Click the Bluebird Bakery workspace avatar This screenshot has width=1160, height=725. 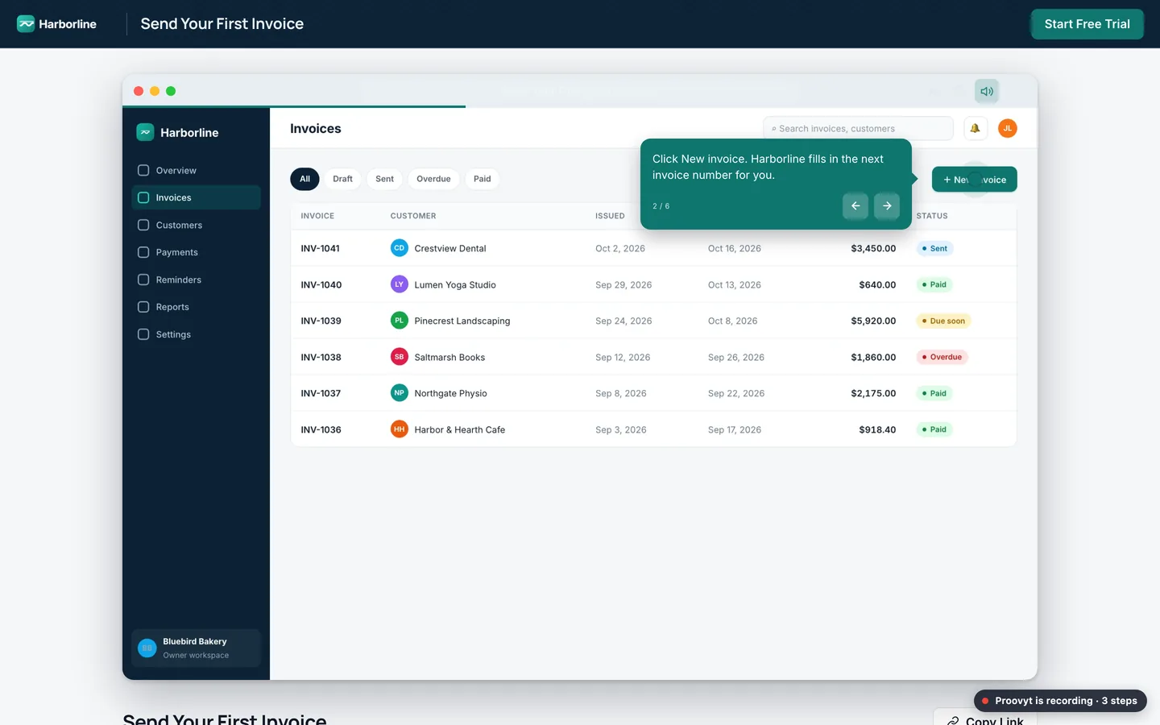point(147,648)
